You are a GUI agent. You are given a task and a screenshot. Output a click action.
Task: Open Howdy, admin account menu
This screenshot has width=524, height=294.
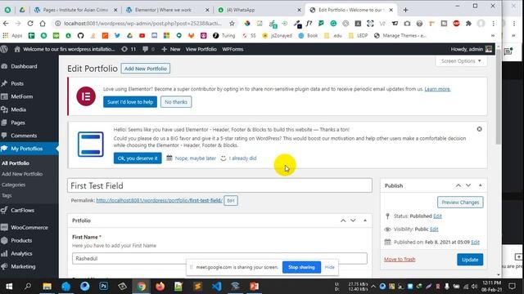click(472, 49)
